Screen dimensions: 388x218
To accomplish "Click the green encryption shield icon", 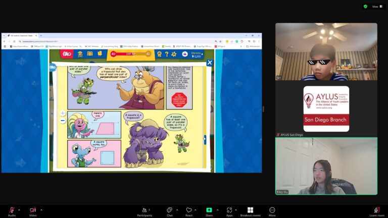I will click(x=365, y=7).
